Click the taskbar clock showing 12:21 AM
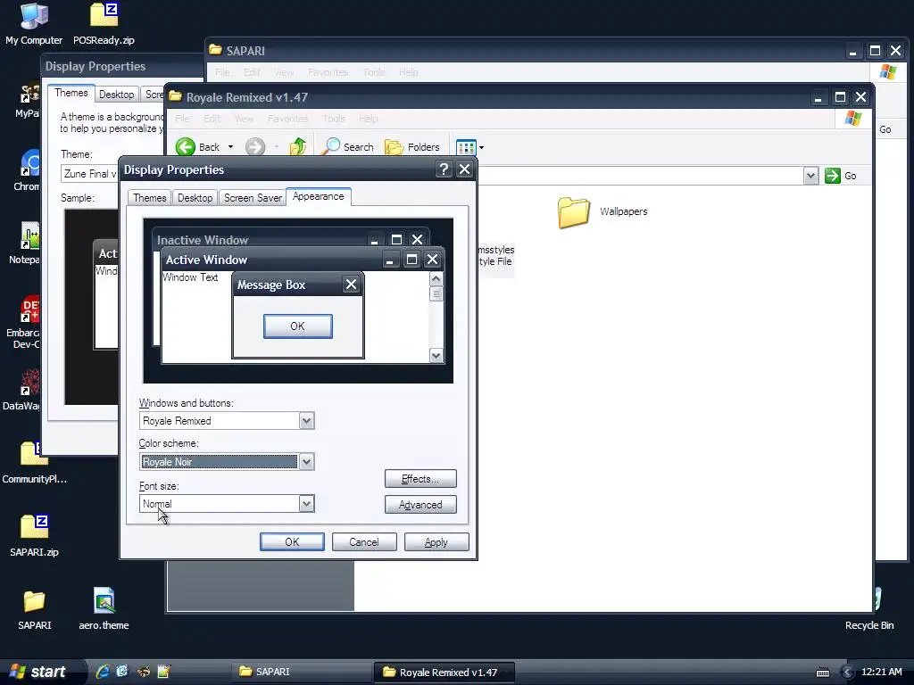This screenshot has height=685, width=914. pos(881,672)
